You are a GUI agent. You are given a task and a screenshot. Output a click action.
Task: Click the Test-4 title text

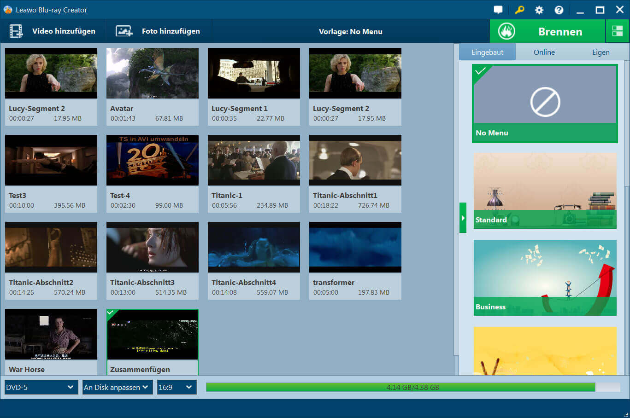(x=120, y=195)
